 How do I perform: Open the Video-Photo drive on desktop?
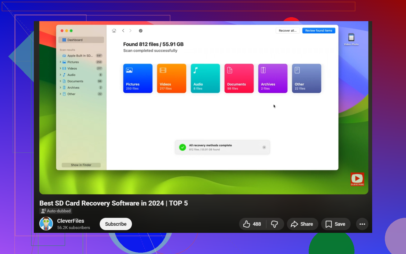(351, 39)
